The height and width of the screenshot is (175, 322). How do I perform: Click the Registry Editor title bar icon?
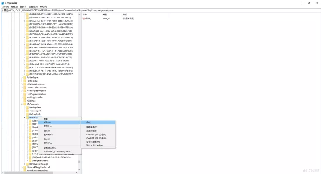[3, 3]
